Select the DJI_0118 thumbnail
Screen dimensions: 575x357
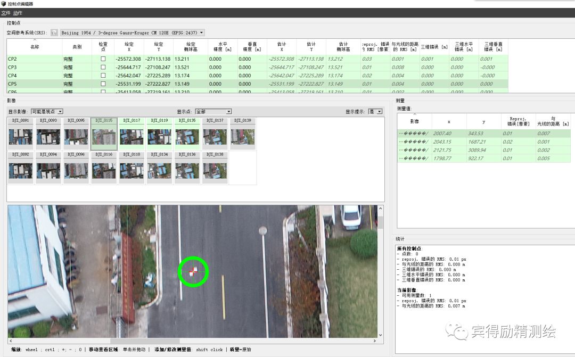coord(132,168)
